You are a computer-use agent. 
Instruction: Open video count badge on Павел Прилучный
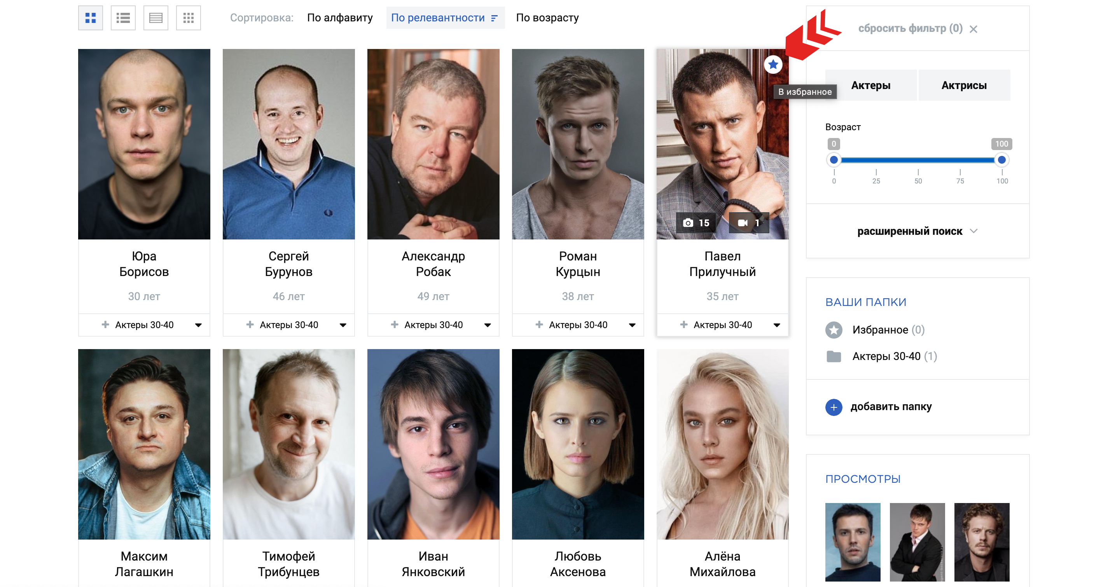[x=749, y=223]
